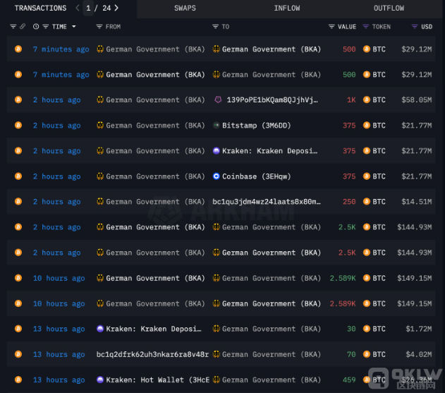Click Kraken logo in the 375 BTC row
The image size is (445, 393).
click(217, 151)
